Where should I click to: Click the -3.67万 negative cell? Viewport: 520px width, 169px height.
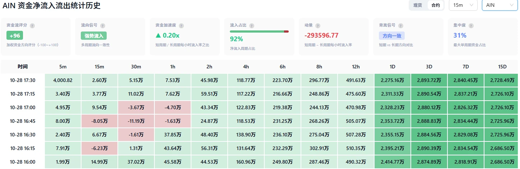coord(136,107)
